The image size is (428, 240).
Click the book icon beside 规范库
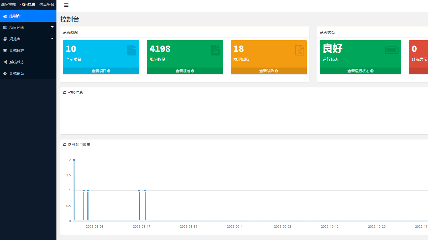(x=5, y=39)
